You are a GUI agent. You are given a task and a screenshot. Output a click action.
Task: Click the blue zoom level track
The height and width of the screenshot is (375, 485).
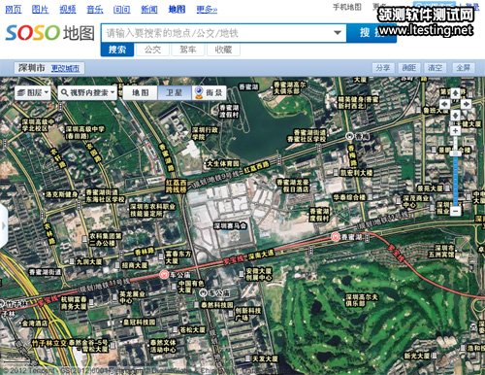pos(456,181)
